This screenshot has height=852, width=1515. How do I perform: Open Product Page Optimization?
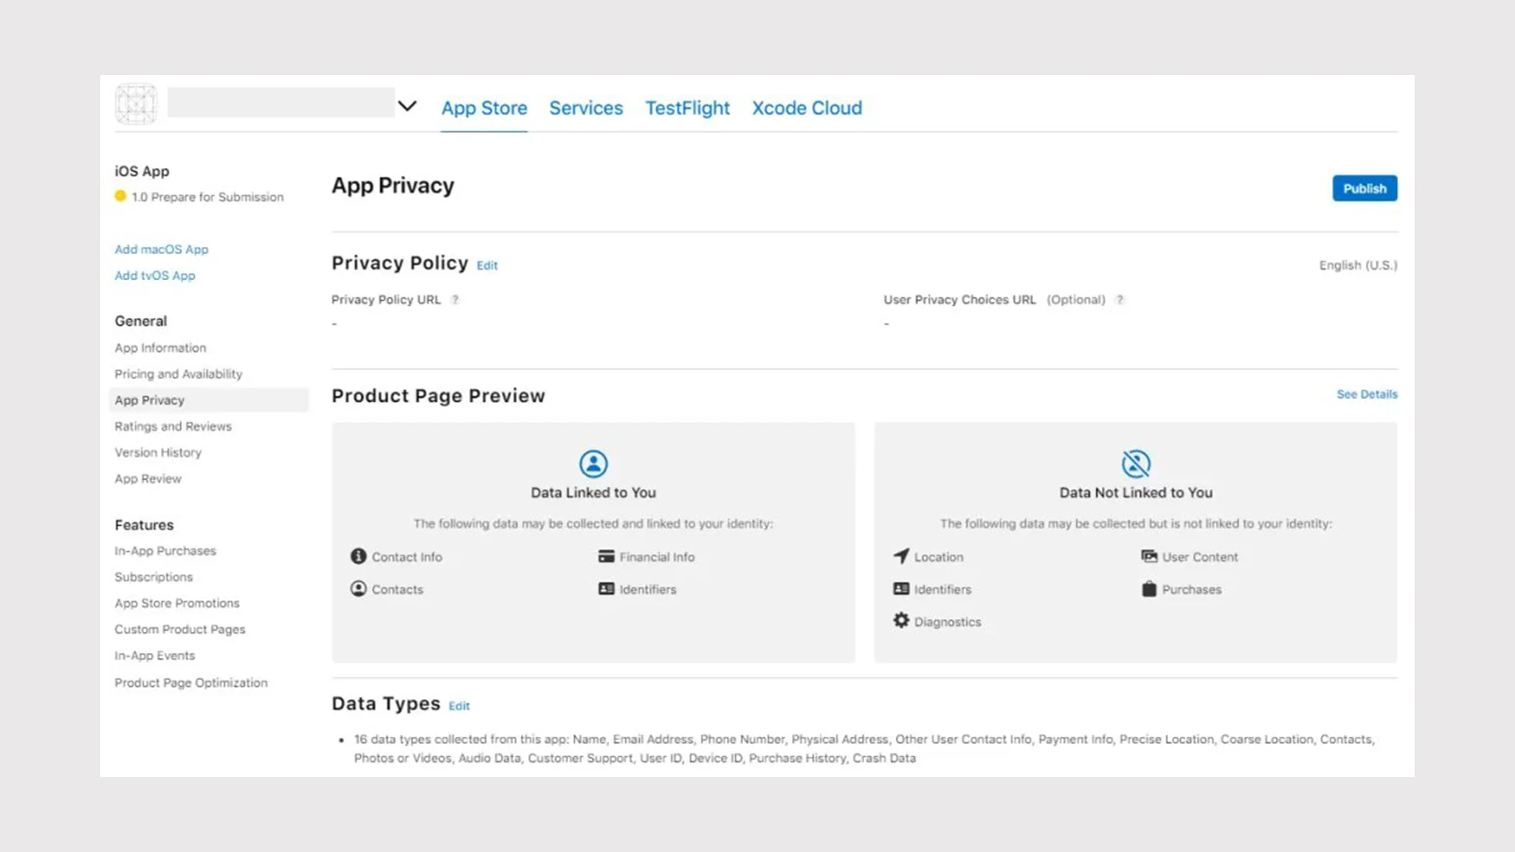[191, 682]
